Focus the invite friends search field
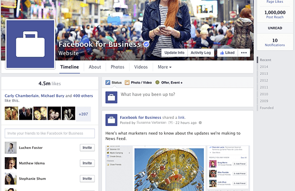 [50, 133]
